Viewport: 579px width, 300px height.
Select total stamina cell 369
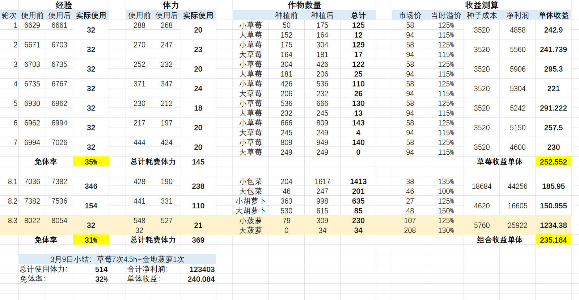pos(198,239)
